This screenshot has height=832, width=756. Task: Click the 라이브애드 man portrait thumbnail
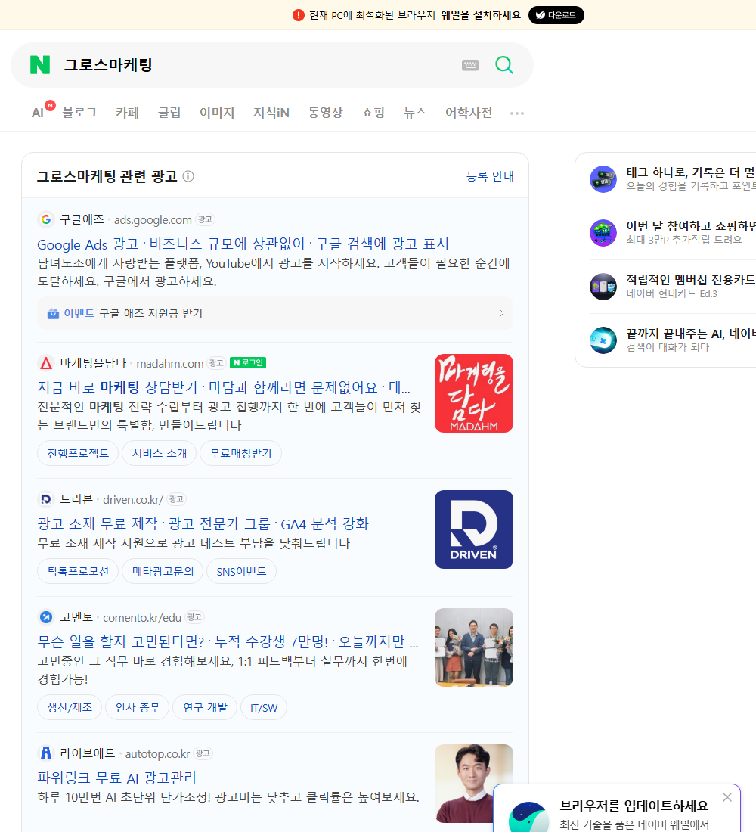pyautogui.click(x=474, y=783)
